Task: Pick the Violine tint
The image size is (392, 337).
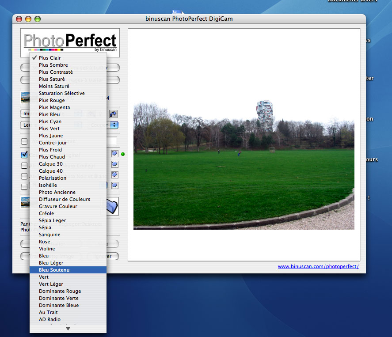Action: coord(68,249)
